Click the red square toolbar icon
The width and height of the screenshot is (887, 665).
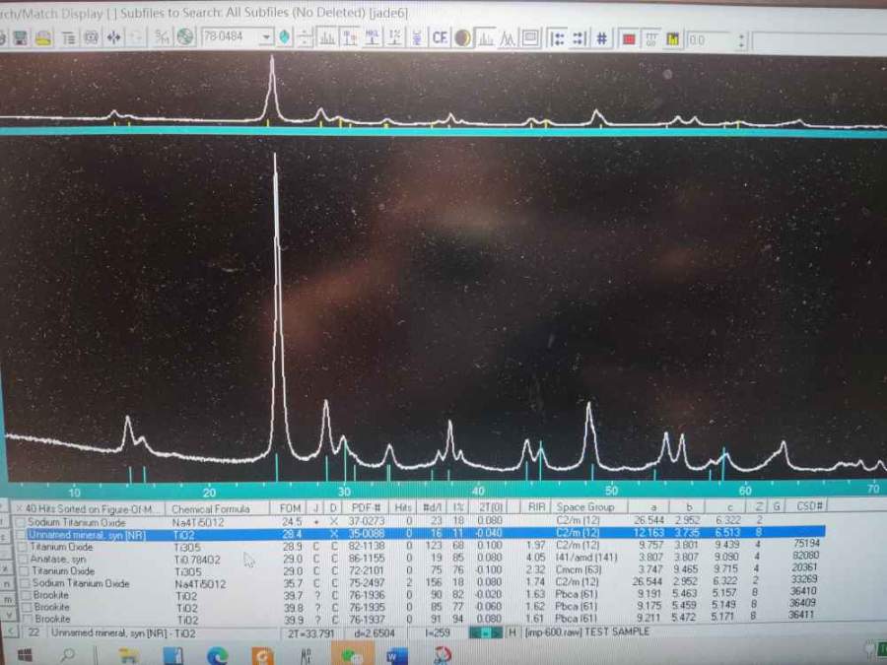628,38
